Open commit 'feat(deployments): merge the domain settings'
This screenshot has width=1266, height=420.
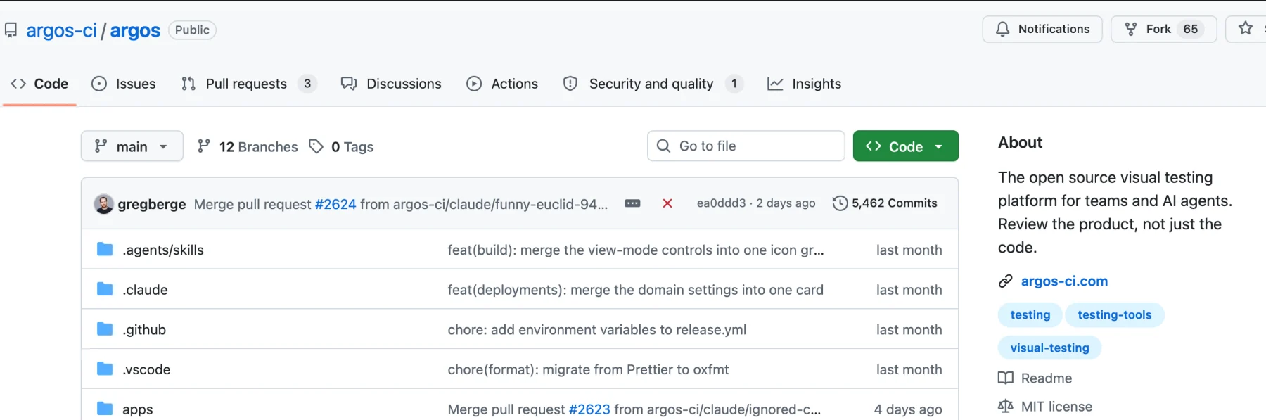635,290
